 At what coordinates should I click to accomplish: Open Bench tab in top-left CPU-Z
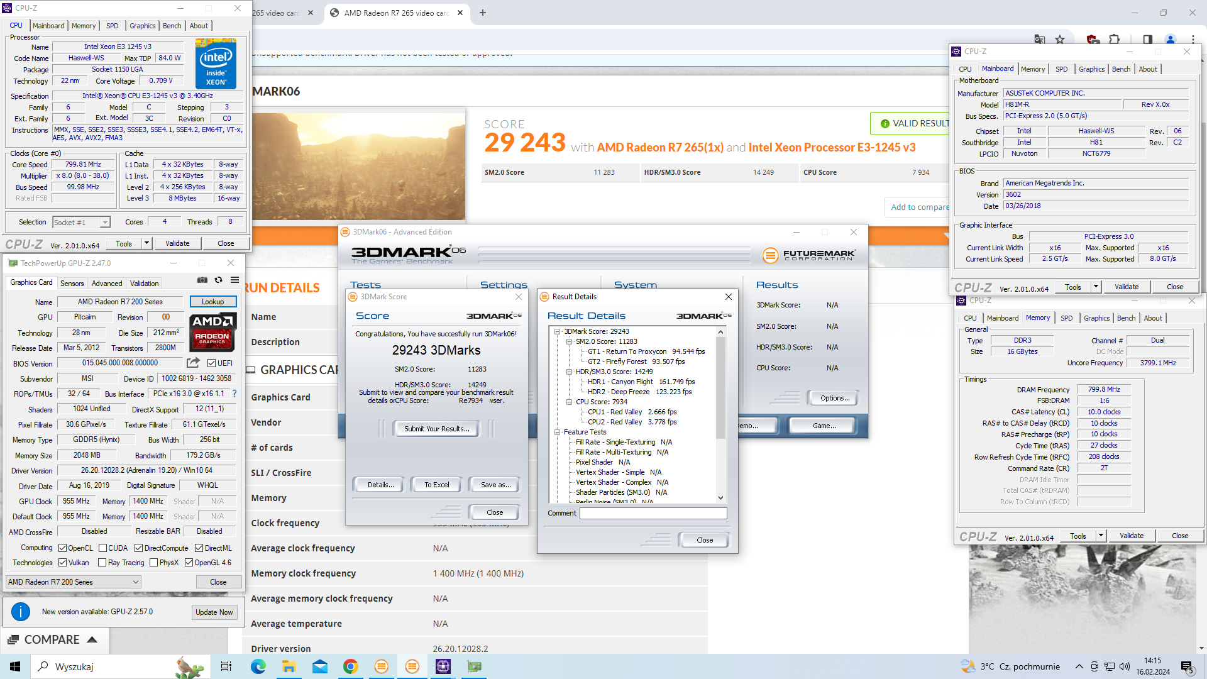pos(172,26)
